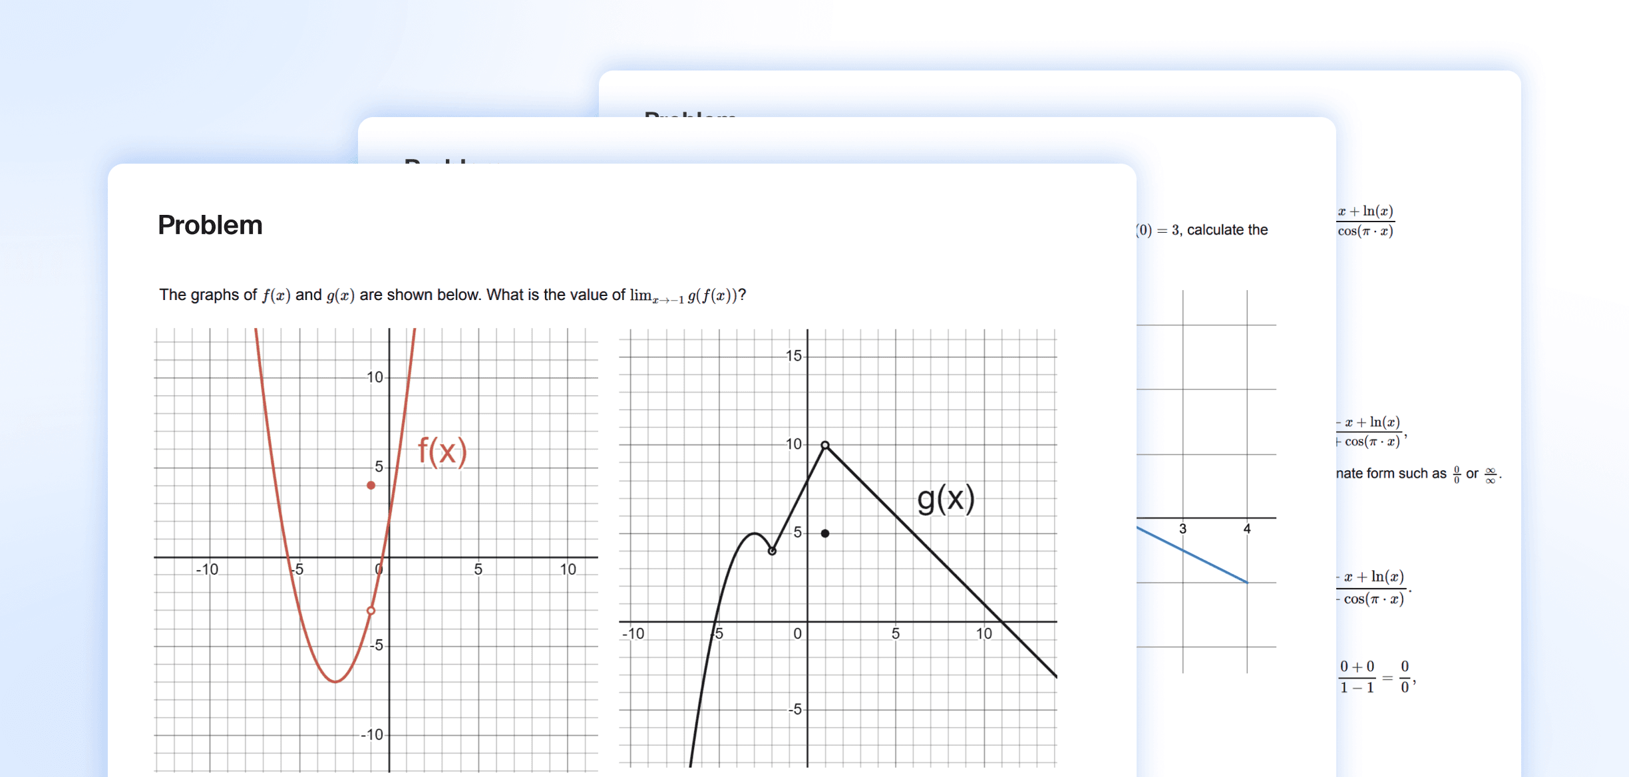Click the solid black dot on the g graph
This screenshot has height=777, width=1629.
(825, 533)
